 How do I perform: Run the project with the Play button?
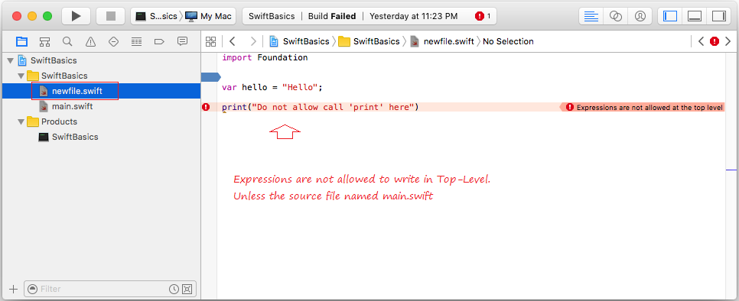pyautogui.click(x=76, y=16)
